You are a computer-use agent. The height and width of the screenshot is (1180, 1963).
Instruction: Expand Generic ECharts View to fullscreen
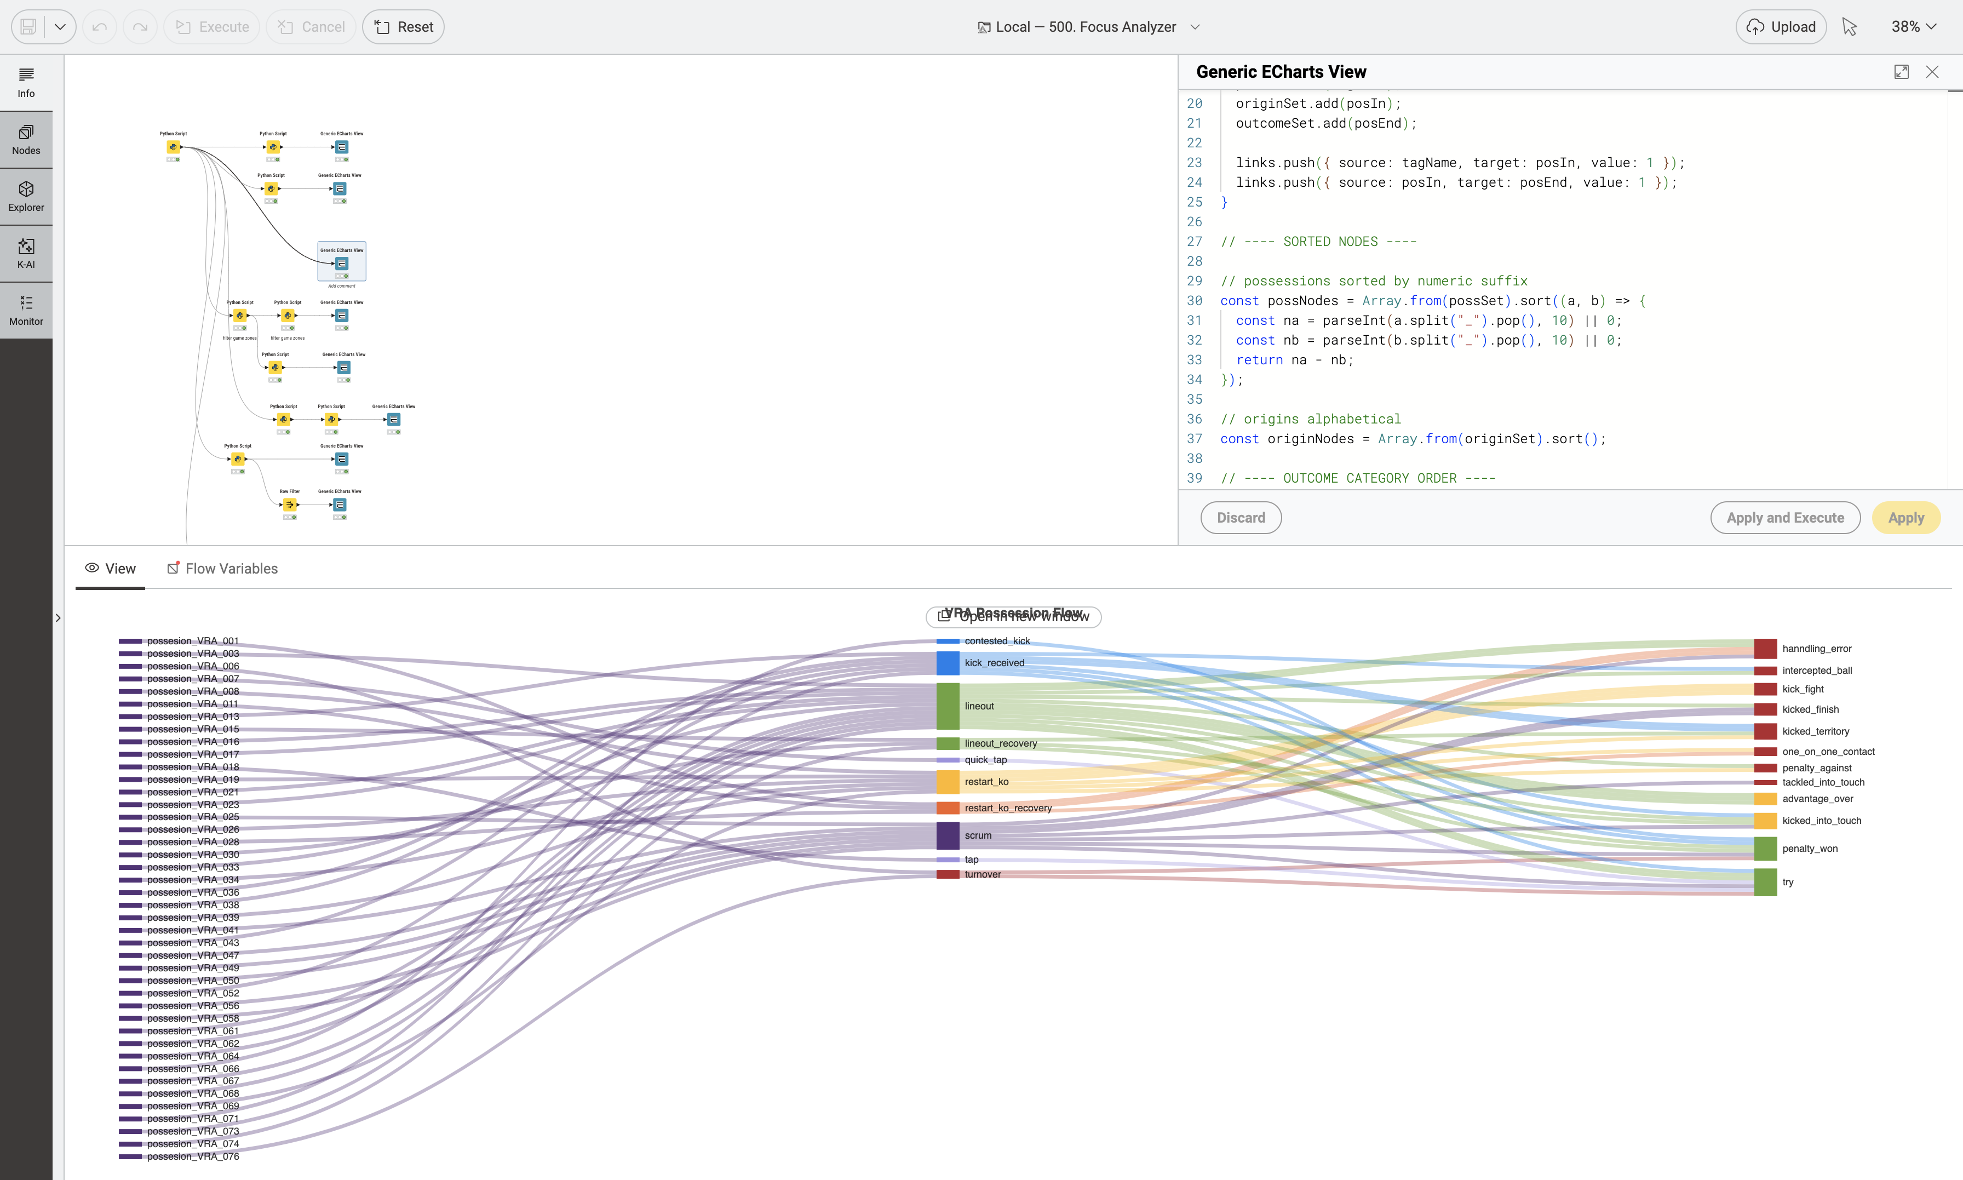(1901, 72)
